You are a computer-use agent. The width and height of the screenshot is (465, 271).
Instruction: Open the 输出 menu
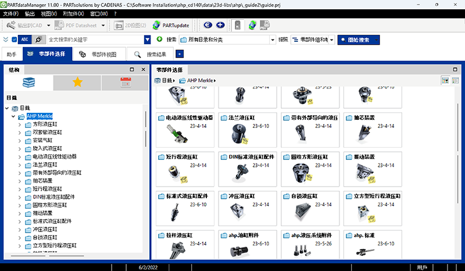pyautogui.click(x=30, y=13)
